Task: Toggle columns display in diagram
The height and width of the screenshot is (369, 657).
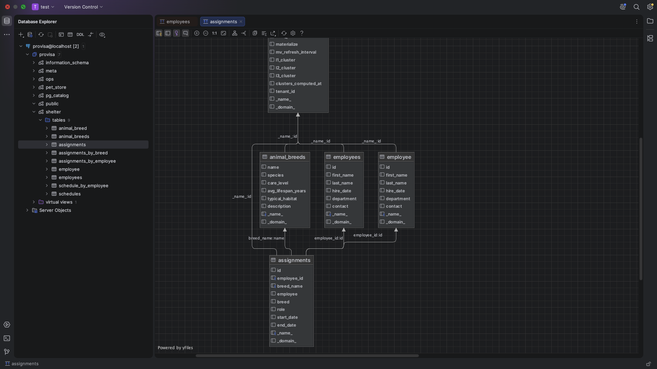Action: (168, 33)
